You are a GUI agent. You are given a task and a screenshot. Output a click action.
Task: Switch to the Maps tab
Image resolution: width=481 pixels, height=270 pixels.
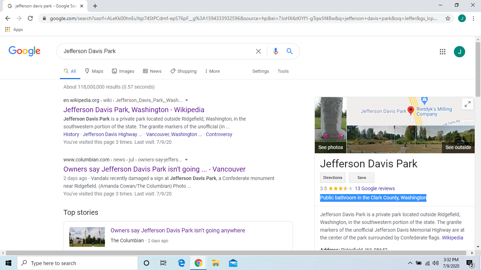point(94,71)
